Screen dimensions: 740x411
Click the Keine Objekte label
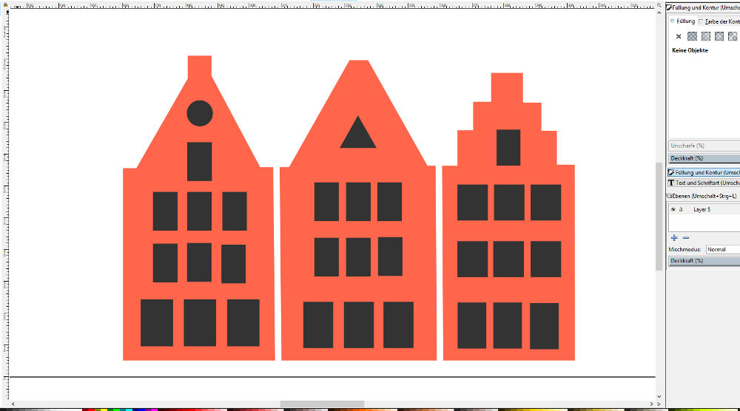tap(690, 50)
